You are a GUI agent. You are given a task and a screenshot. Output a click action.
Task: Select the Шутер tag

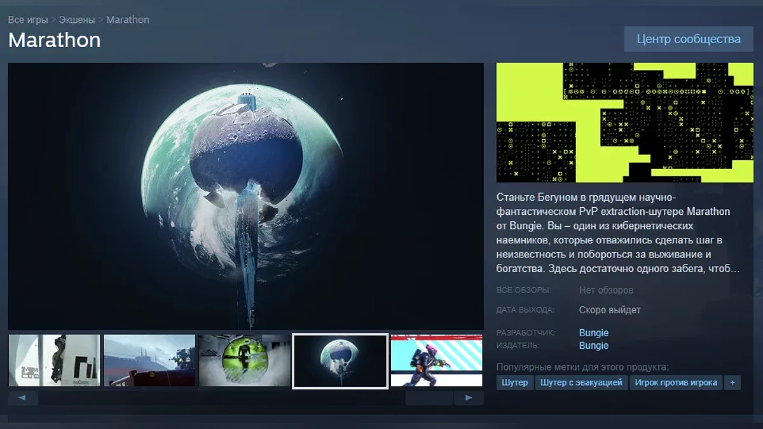coord(514,383)
